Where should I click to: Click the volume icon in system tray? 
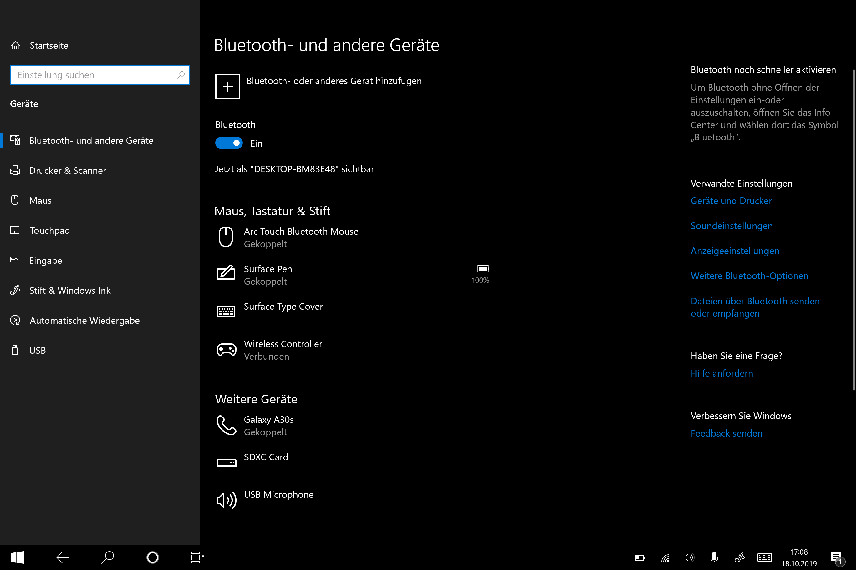point(689,557)
